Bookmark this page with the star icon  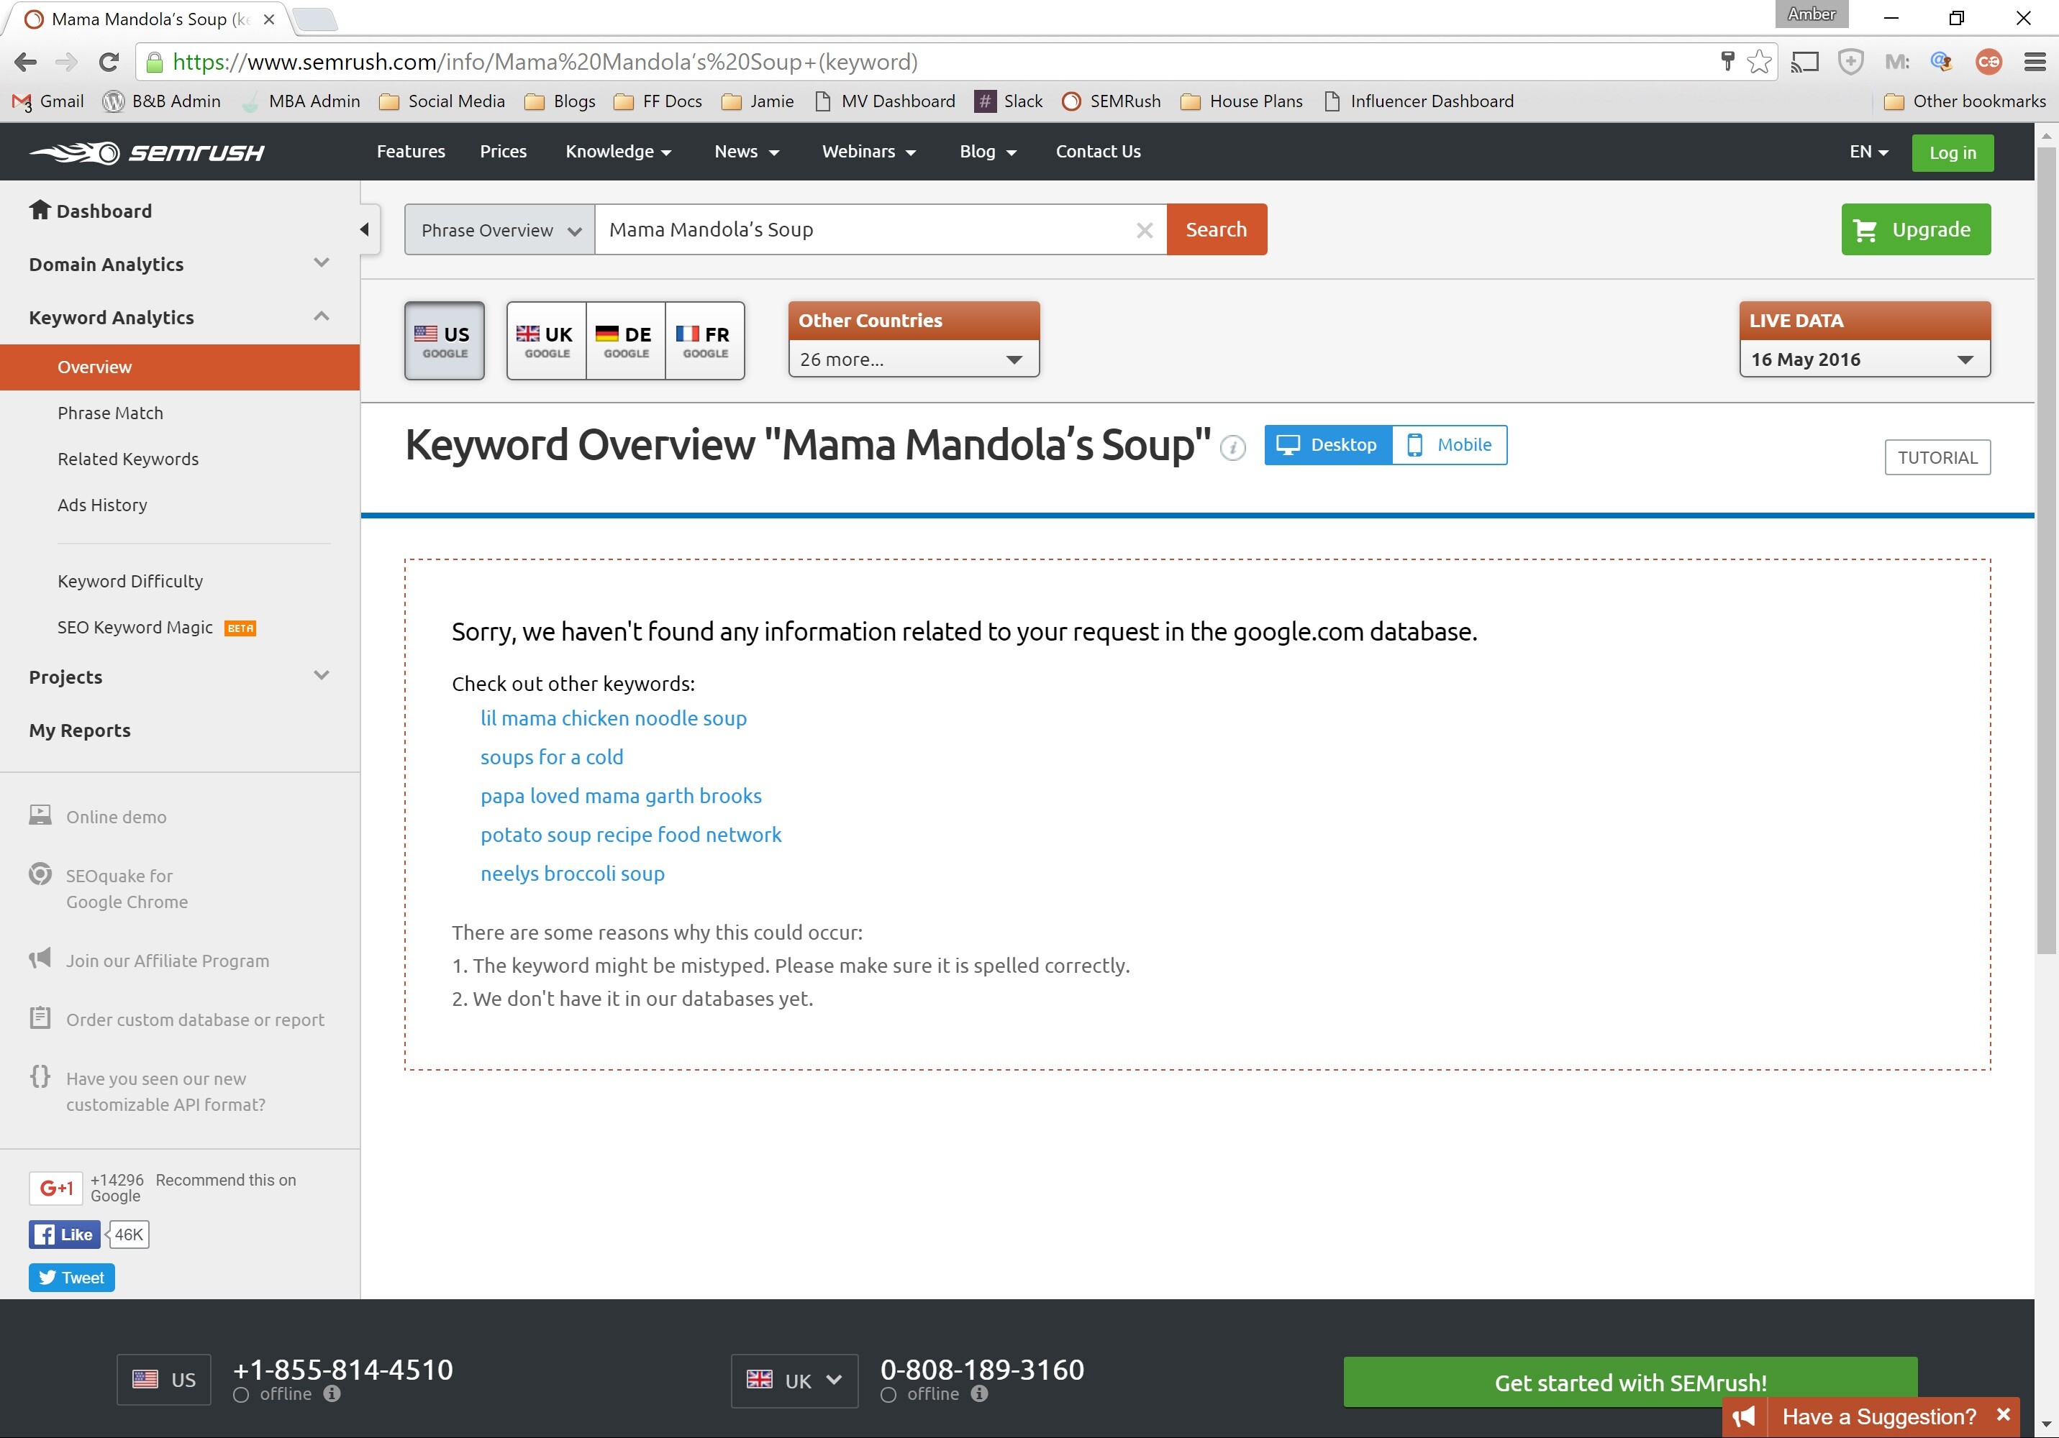coord(1758,62)
